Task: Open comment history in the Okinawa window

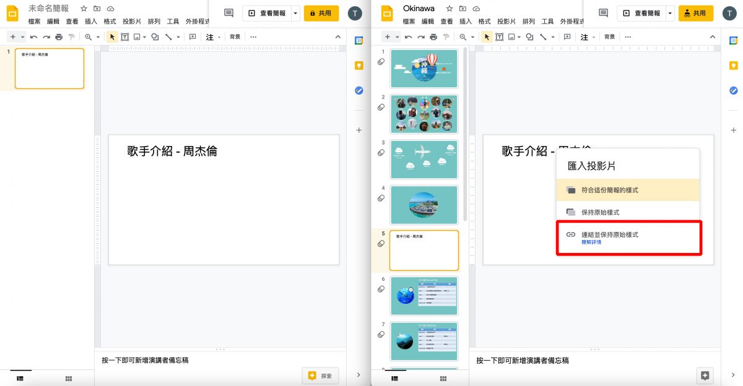Action: tap(603, 13)
